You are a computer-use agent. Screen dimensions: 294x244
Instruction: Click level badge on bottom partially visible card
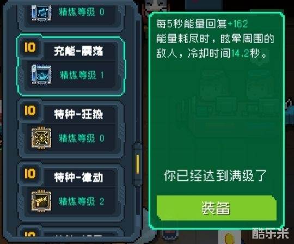(30, 234)
